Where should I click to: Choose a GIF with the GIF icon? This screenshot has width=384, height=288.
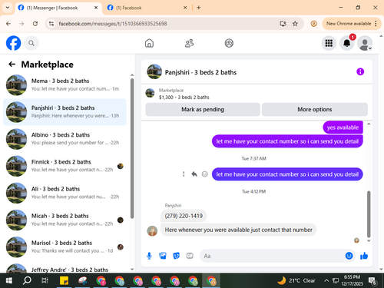pyautogui.click(x=190, y=256)
